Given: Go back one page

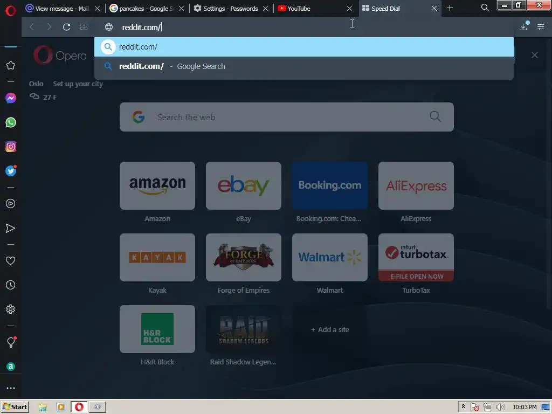Looking at the screenshot, I should pos(32,27).
